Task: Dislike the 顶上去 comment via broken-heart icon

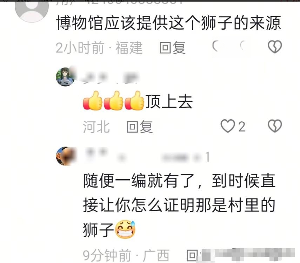Action: [x=275, y=126]
